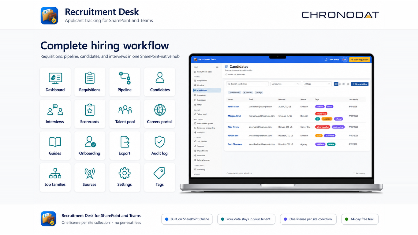Click the Back to top link
418x235 pixels.
tap(359, 173)
